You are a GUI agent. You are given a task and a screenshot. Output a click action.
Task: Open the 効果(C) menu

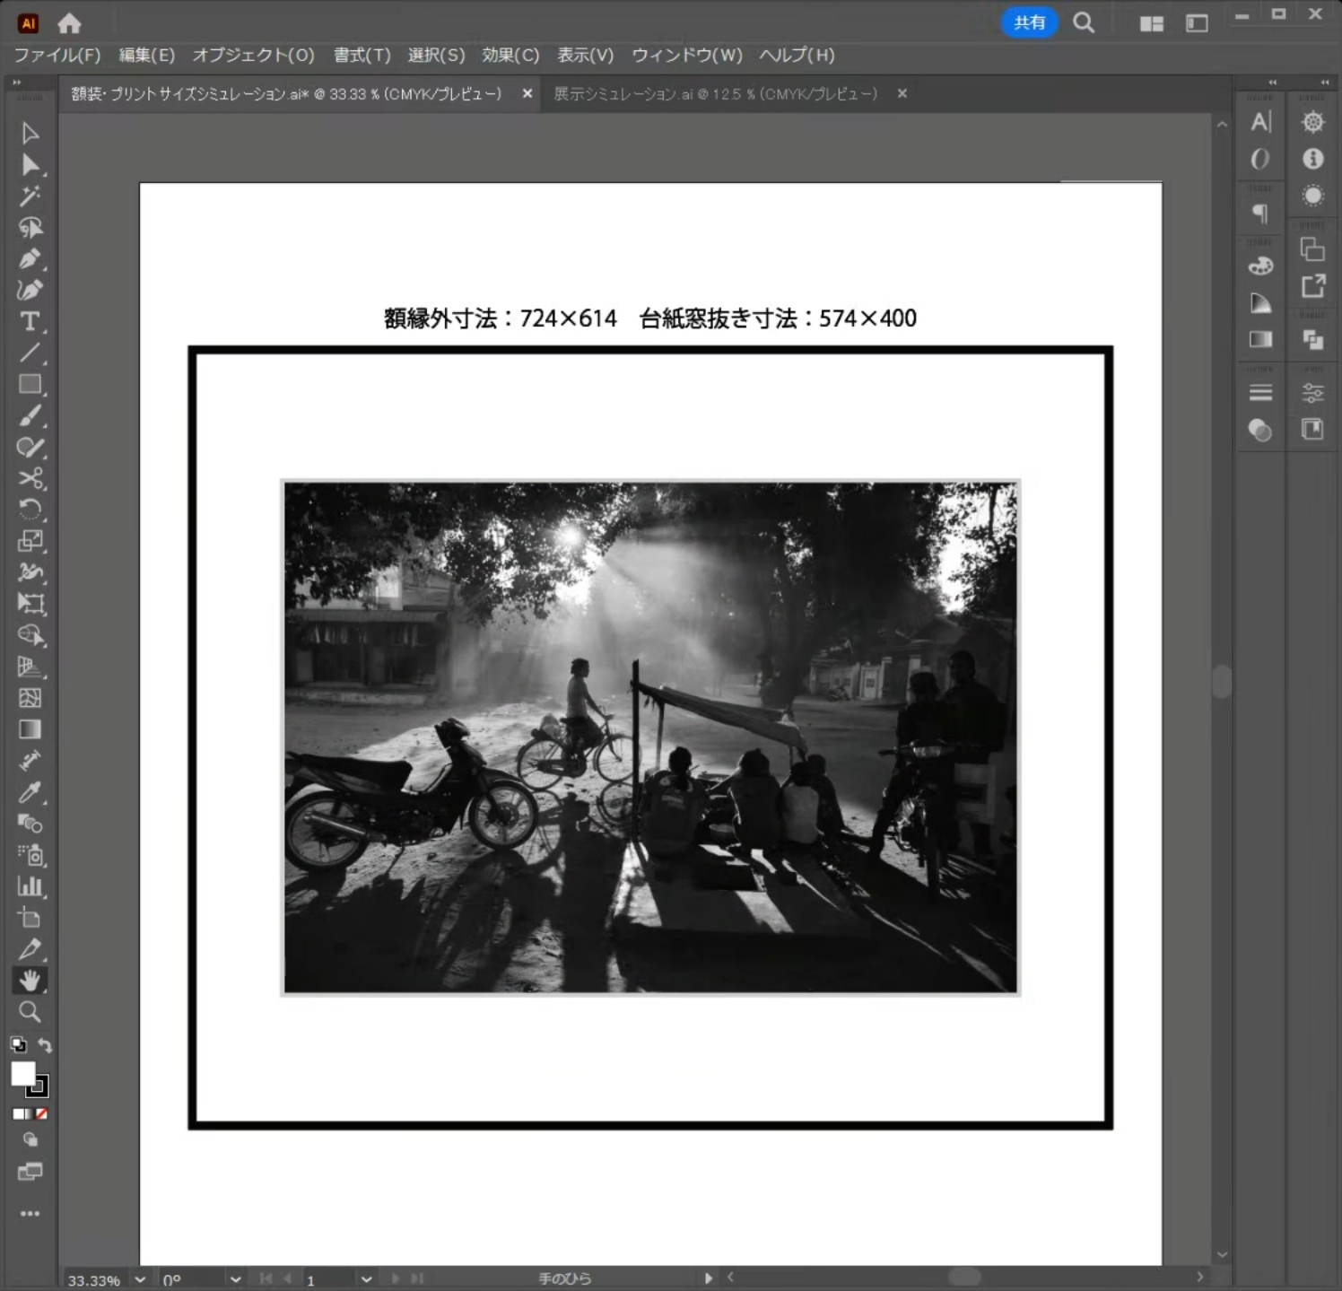pos(510,56)
